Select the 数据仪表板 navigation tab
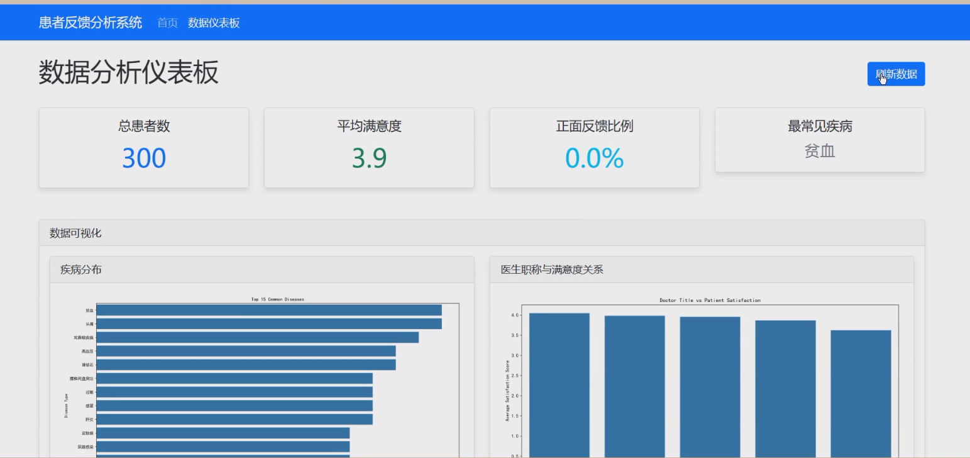970x458 pixels. [214, 23]
